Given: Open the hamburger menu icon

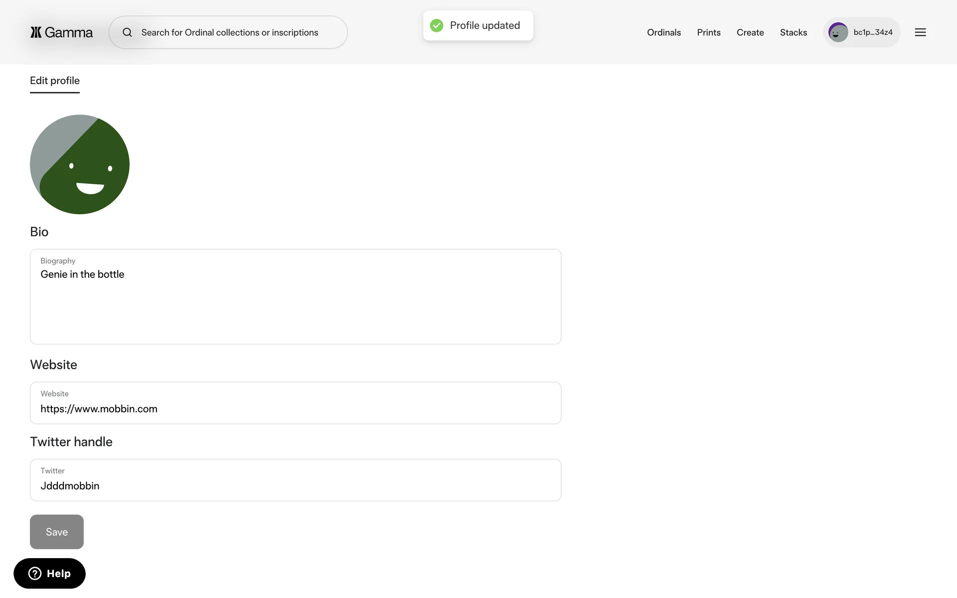Looking at the screenshot, I should (920, 32).
